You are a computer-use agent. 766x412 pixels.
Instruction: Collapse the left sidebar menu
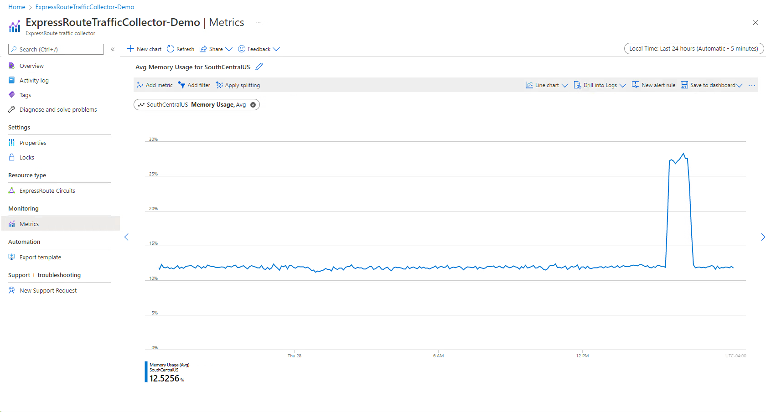tap(113, 49)
